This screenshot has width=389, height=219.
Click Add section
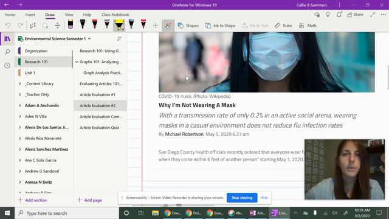click(32, 200)
